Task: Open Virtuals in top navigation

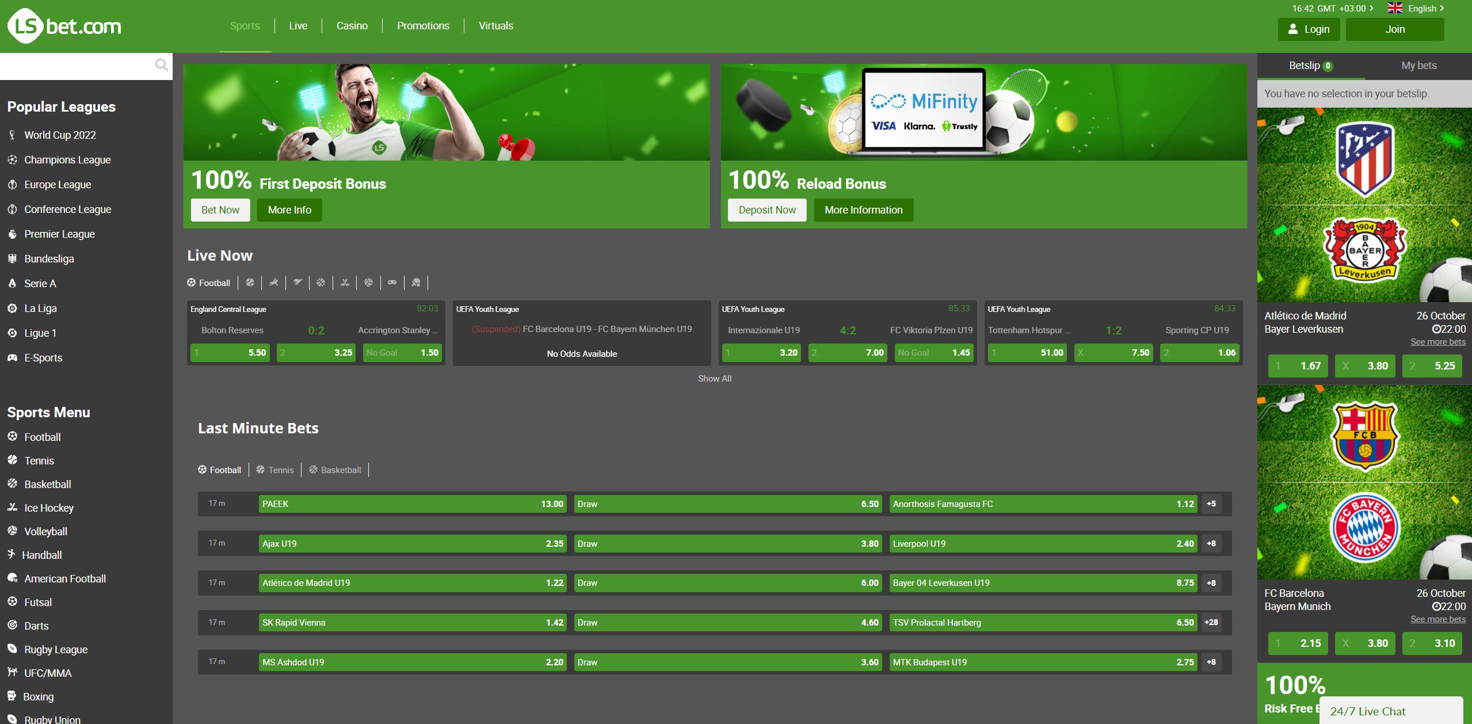Action: (x=496, y=26)
